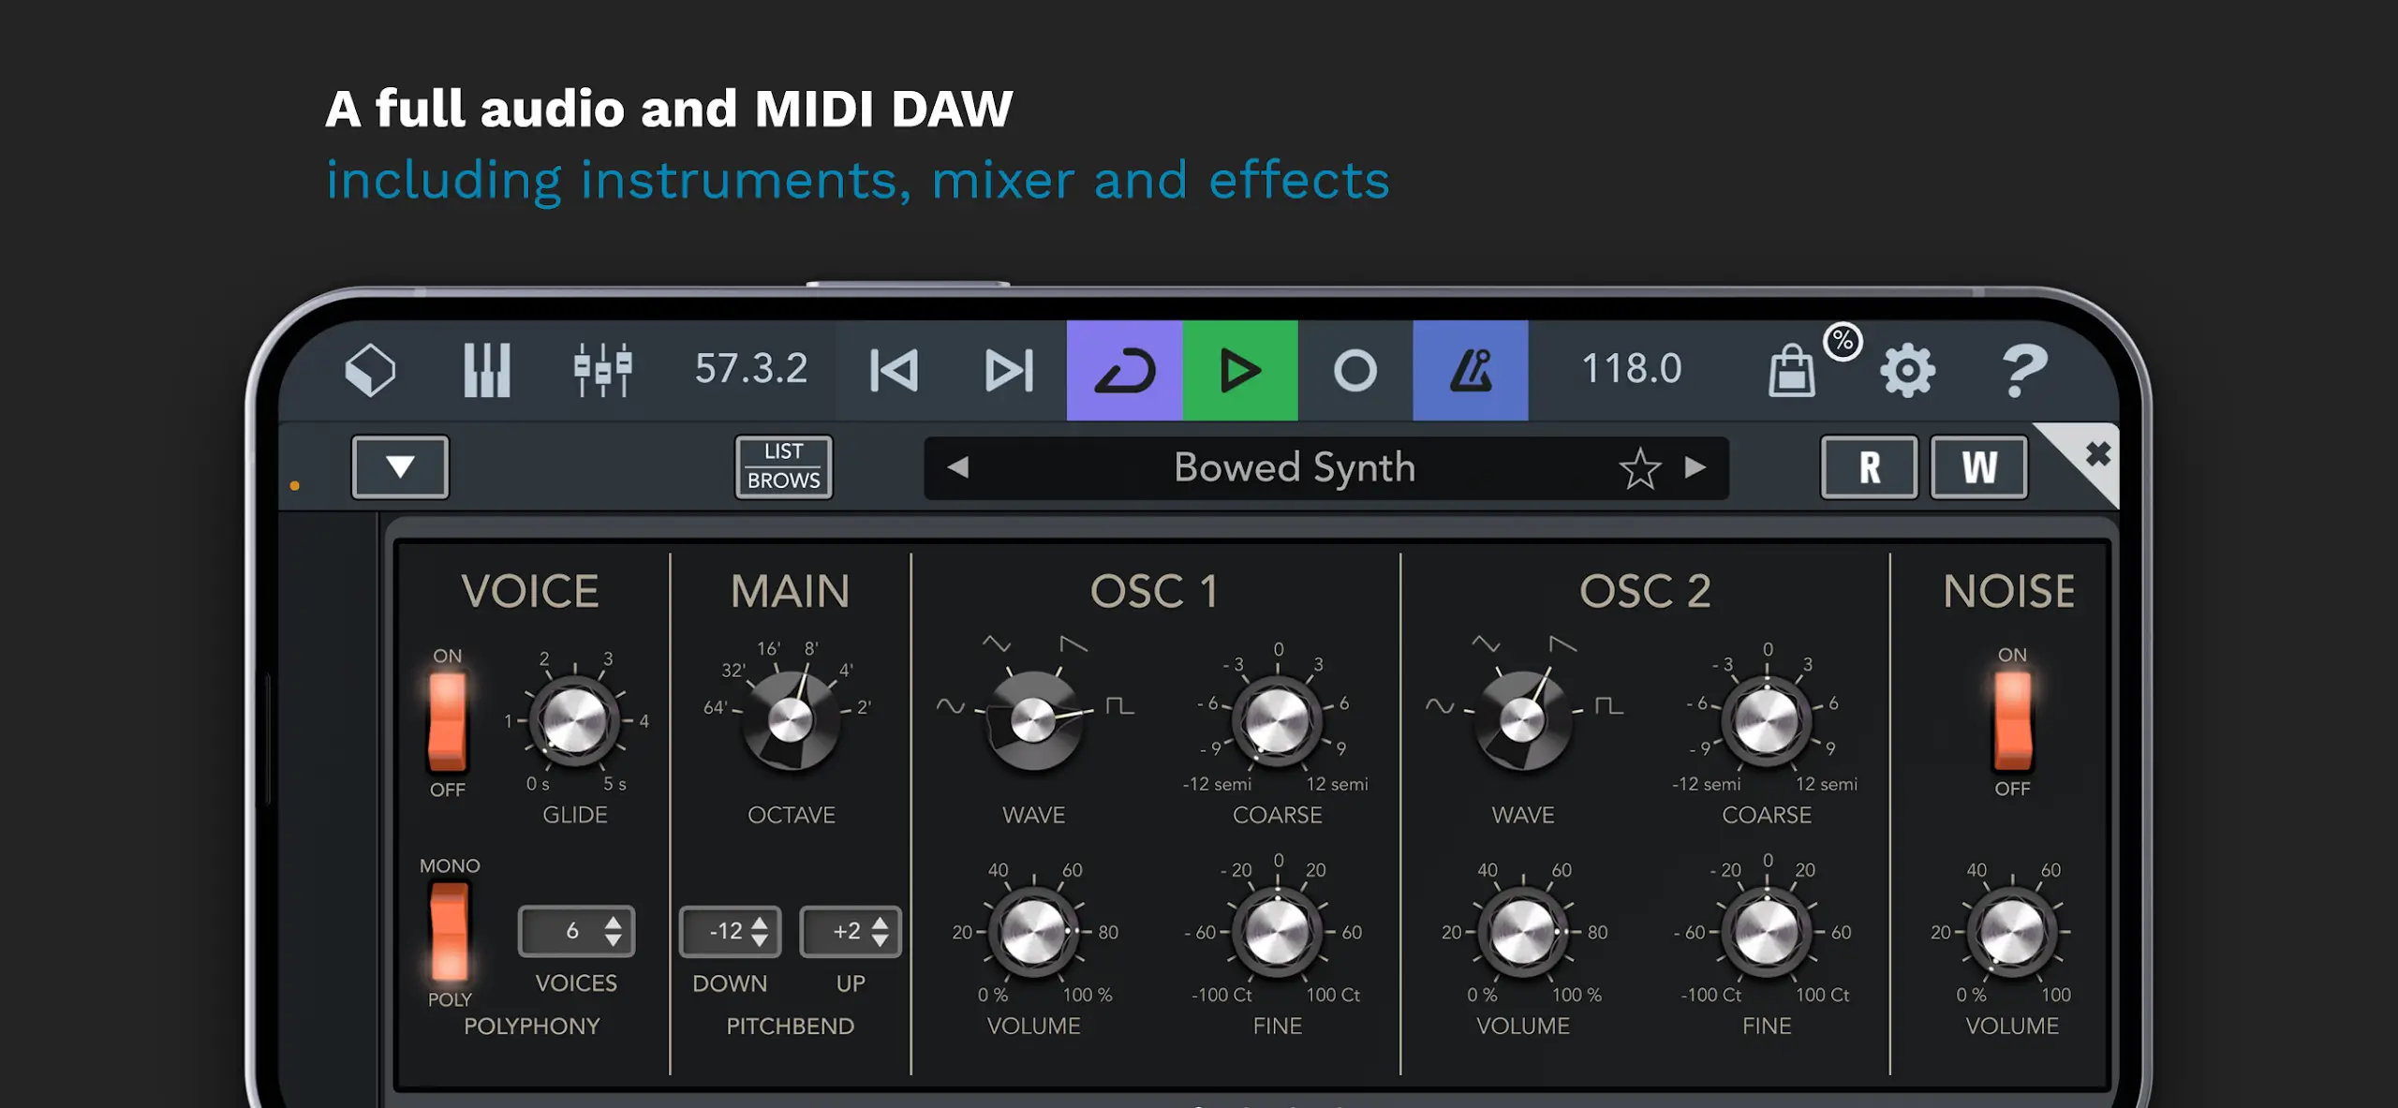Adjust the OSC 1 VOLUME knob

coord(1033,932)
